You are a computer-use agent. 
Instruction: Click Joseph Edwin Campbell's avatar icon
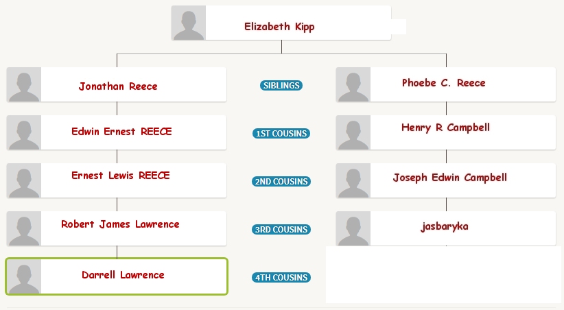(x=353, y=180)
